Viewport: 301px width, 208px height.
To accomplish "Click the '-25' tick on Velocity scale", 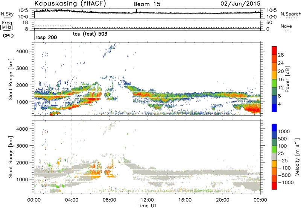I will coord(283,160).
